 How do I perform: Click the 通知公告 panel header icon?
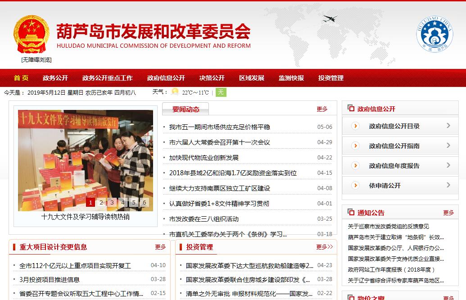pos(351,212)
